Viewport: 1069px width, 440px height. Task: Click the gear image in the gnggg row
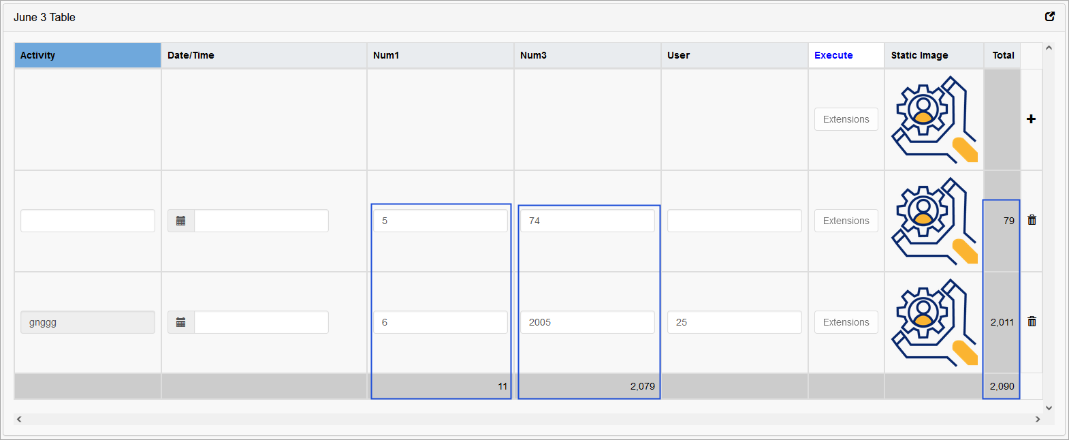934,322
